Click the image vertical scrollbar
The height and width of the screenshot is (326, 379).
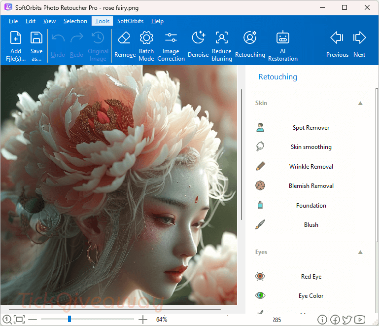(241, 154)
